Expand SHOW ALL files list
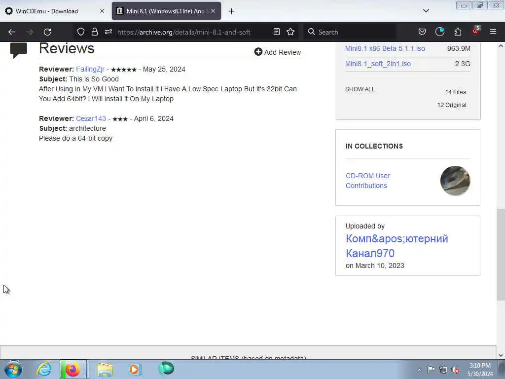This screenshot has width=505, height=379. (x=360, y=89)
